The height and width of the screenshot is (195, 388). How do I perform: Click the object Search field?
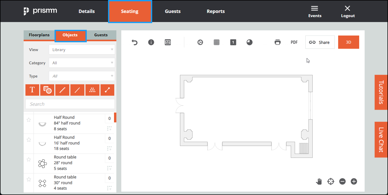(70, 104)
